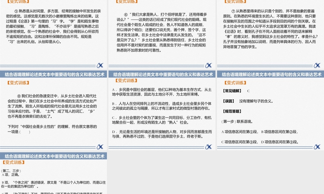Click the line "A项,正确。"

click(11, 175)
